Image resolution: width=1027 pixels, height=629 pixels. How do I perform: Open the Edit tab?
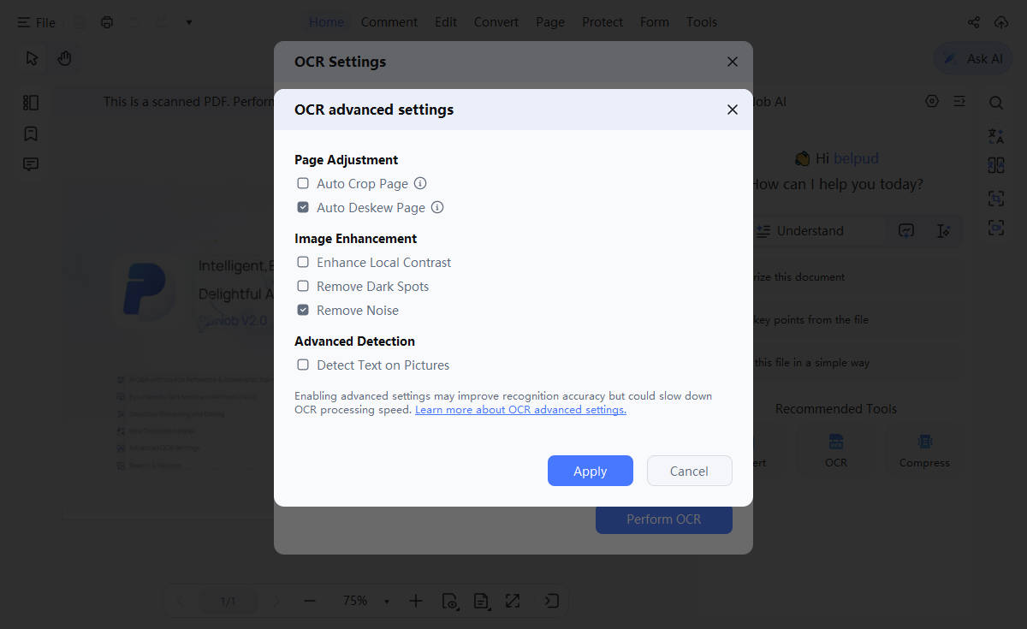click(x=446, y=22)
